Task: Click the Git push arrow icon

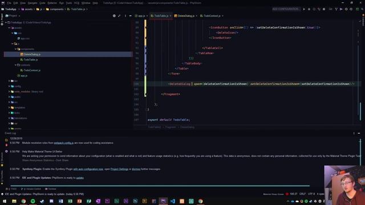Action: tap(341, 9)
